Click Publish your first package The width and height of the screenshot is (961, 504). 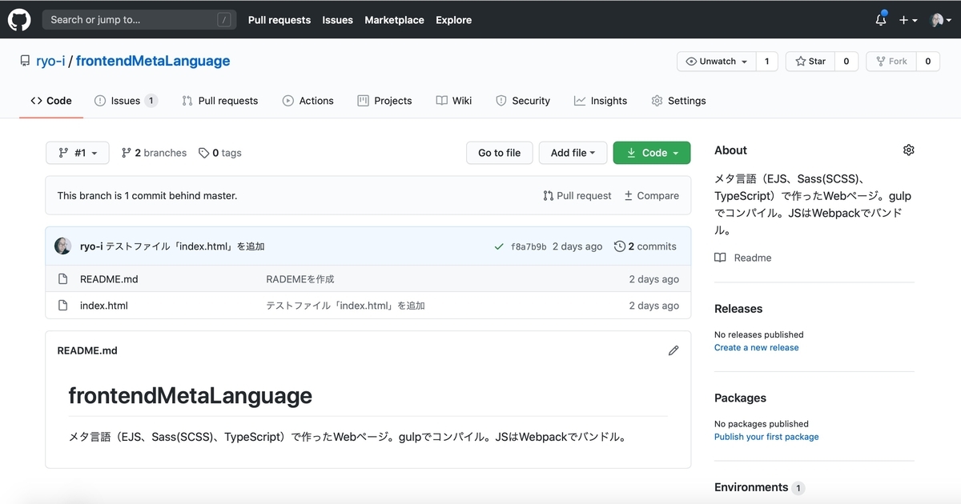pos(766,437)
